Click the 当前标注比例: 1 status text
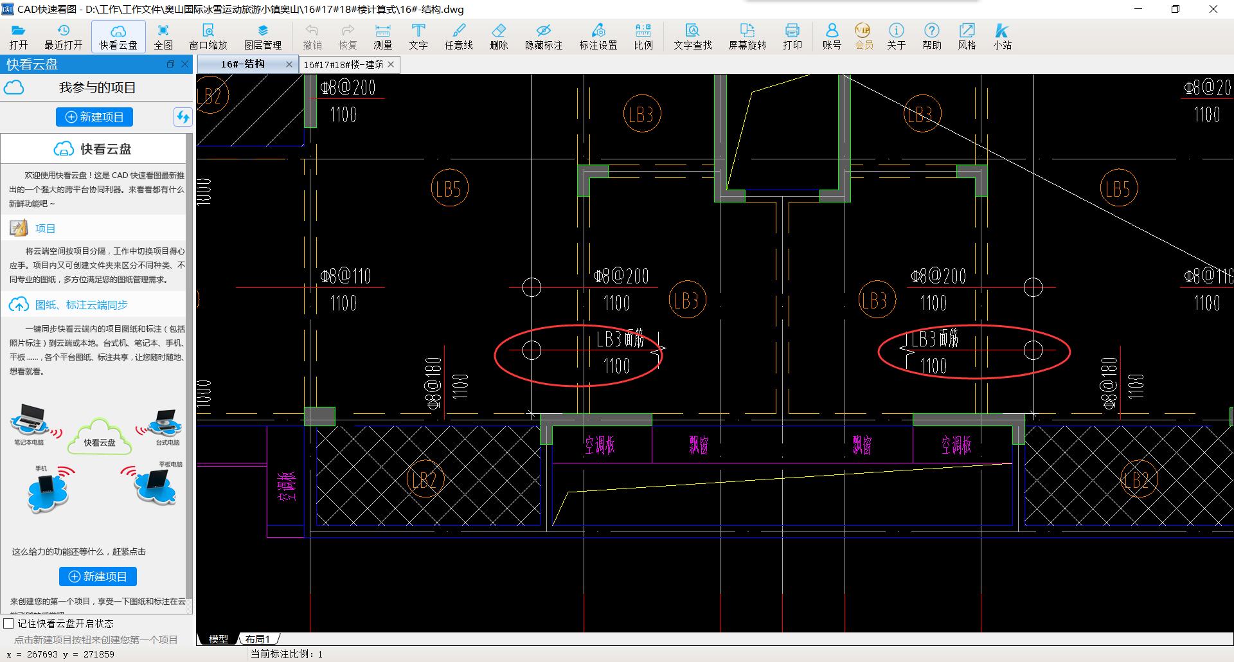This screenshot has height=662, width=1234. (x=286, y=654)
